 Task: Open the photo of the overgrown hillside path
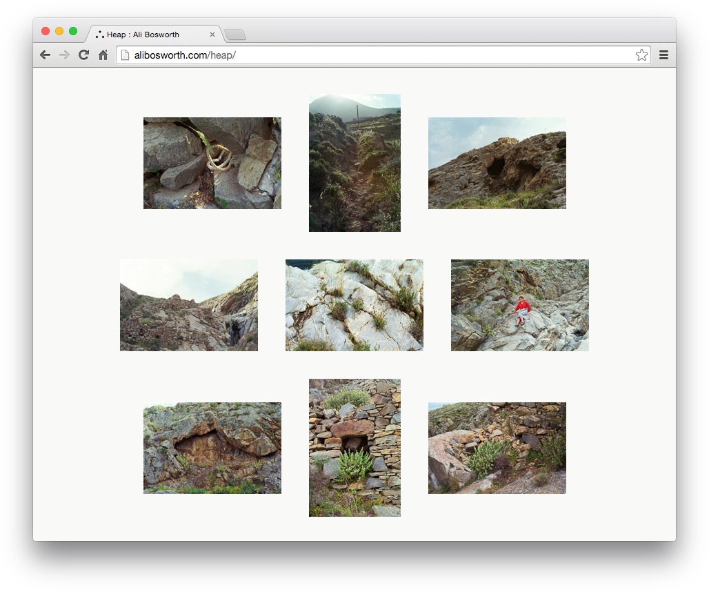(354, 163)
